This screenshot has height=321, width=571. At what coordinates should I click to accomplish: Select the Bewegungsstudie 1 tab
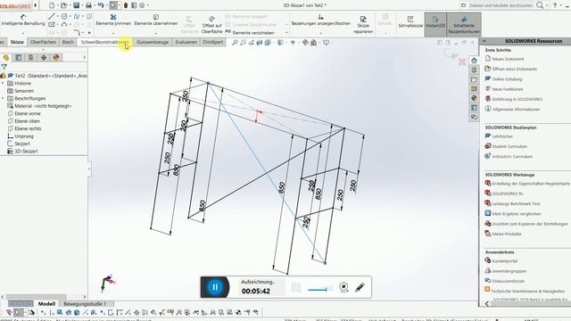click(x=85, y=303)
